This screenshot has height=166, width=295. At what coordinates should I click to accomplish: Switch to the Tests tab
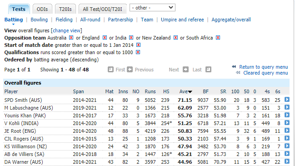[x=19, y=9]
